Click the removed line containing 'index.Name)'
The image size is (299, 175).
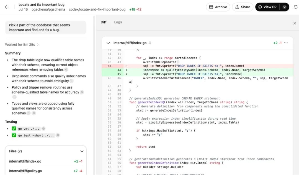pos(197,66)
